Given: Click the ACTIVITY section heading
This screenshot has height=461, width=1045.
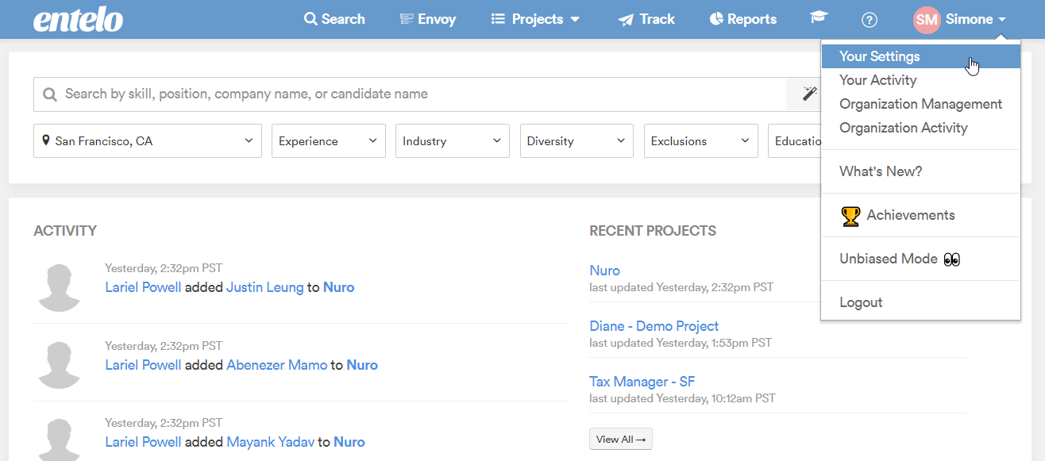Looking at the screenshot, I should (x=65, y=231).
